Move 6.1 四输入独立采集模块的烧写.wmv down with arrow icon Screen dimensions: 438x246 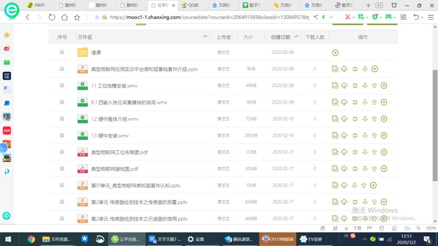pos(365,102)
